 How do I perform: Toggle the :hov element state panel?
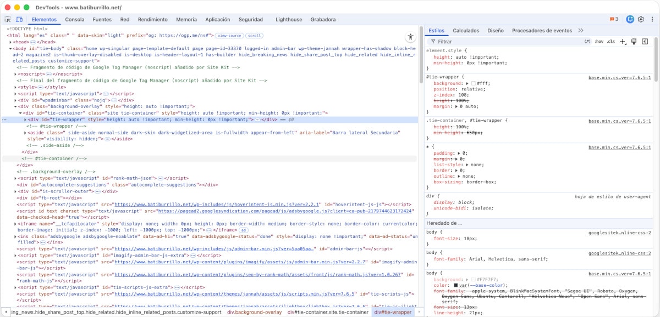coord(599,42)
